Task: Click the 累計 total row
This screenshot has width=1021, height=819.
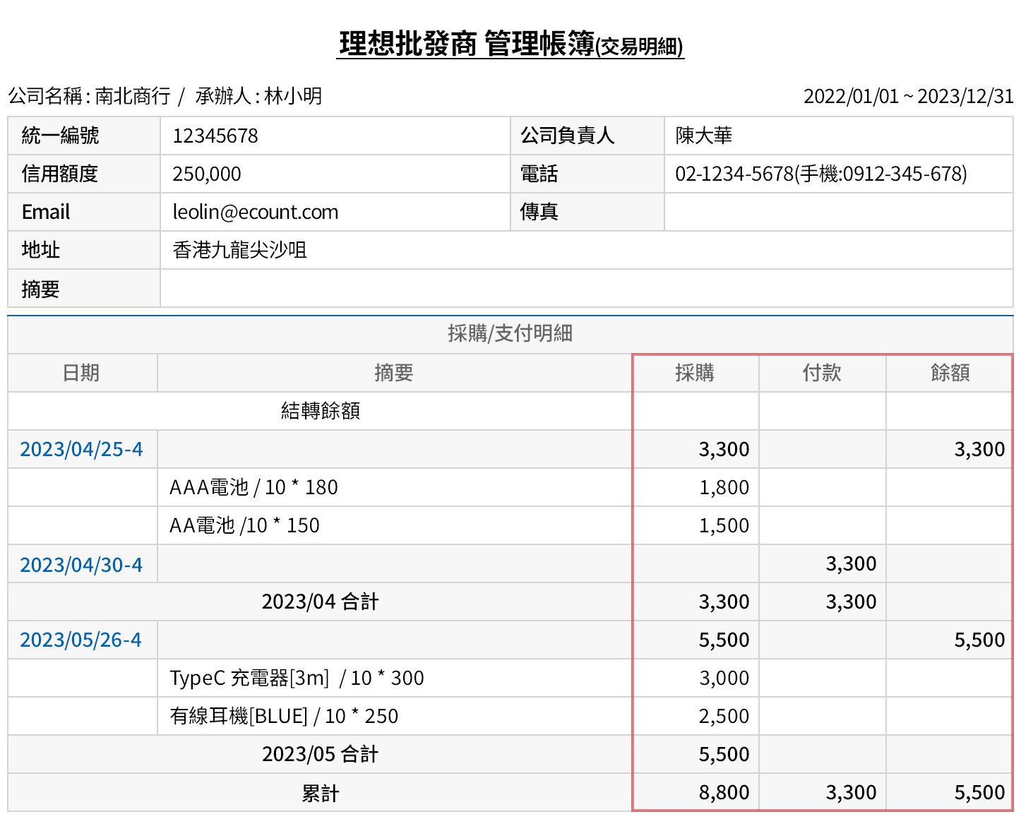Action: [321, 792]
